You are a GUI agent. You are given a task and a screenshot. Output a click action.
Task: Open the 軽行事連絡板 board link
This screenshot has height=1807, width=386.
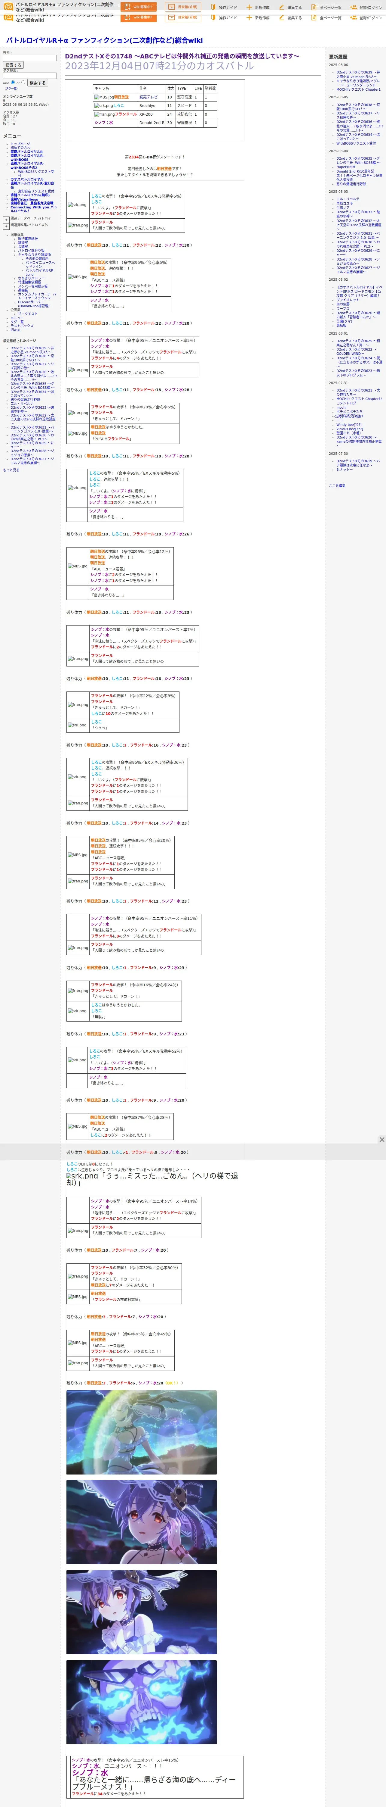[x=28, y=239]
